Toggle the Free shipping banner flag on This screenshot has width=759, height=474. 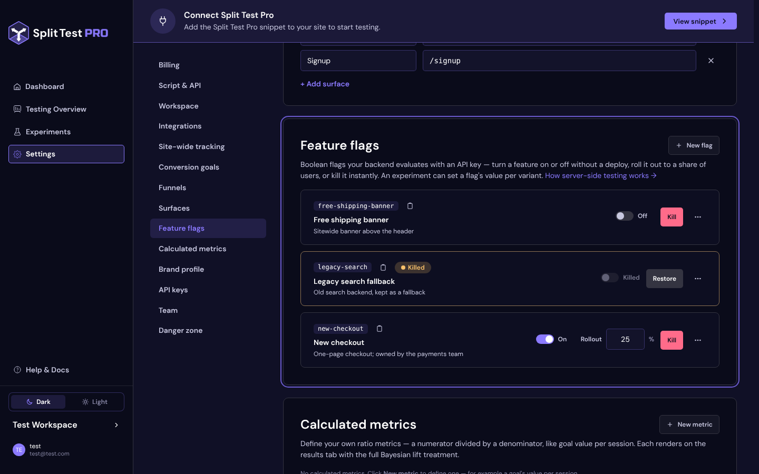pos(625,216)
